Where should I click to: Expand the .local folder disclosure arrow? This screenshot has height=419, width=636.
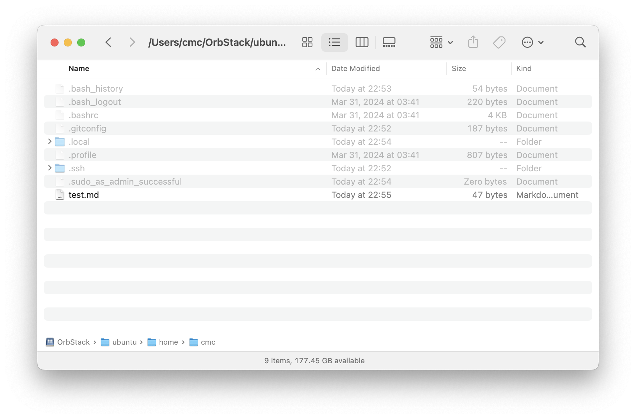point(50,141)
